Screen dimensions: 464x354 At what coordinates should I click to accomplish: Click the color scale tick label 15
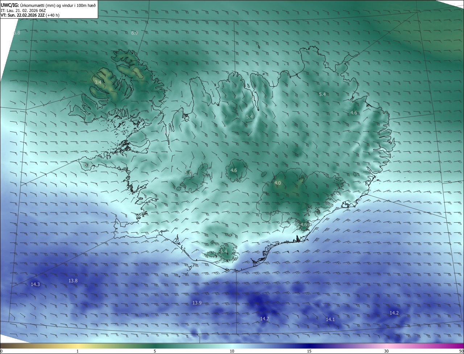coord(309,351)
